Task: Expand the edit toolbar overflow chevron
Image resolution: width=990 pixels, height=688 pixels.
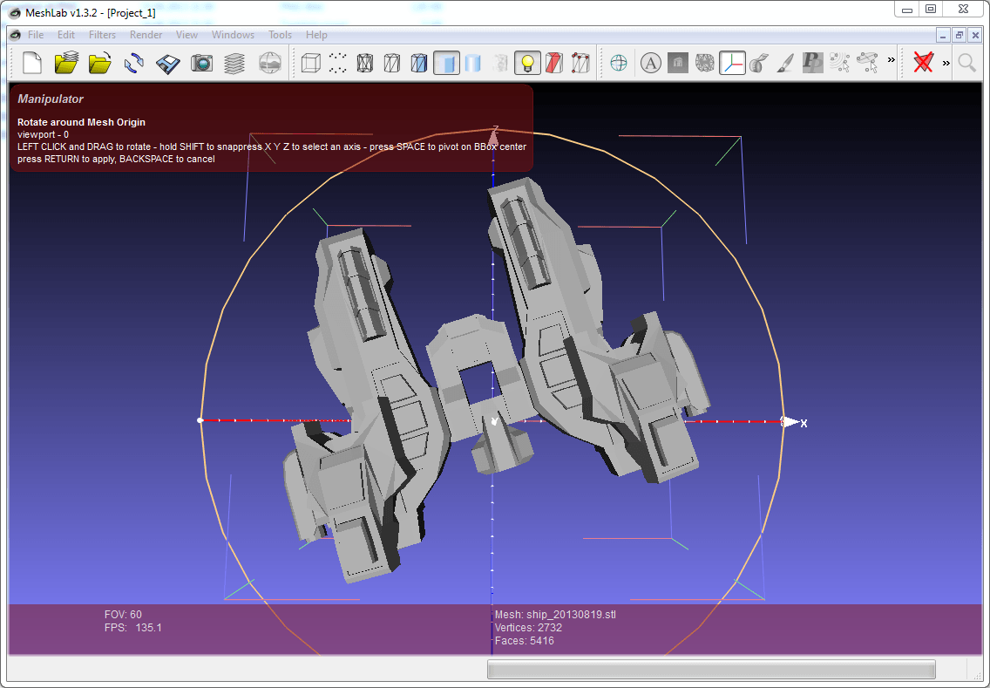Action: pos(891,61)
